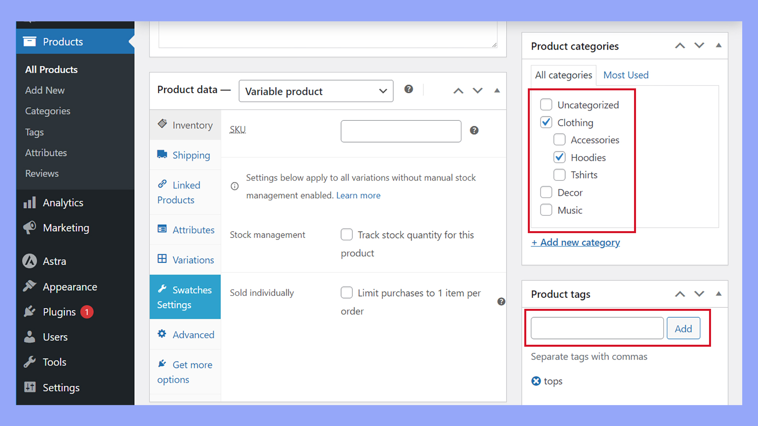Enable Track stock quantity for this product

tap(347, 234)
